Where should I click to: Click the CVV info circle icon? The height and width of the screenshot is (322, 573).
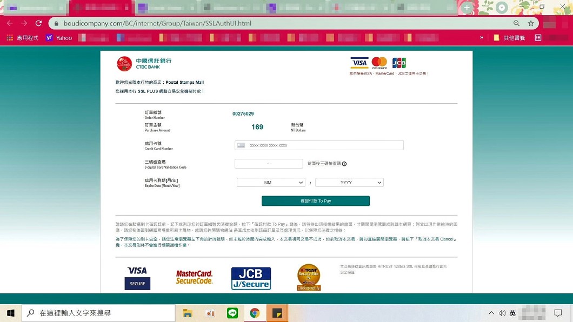pos(344,164)
